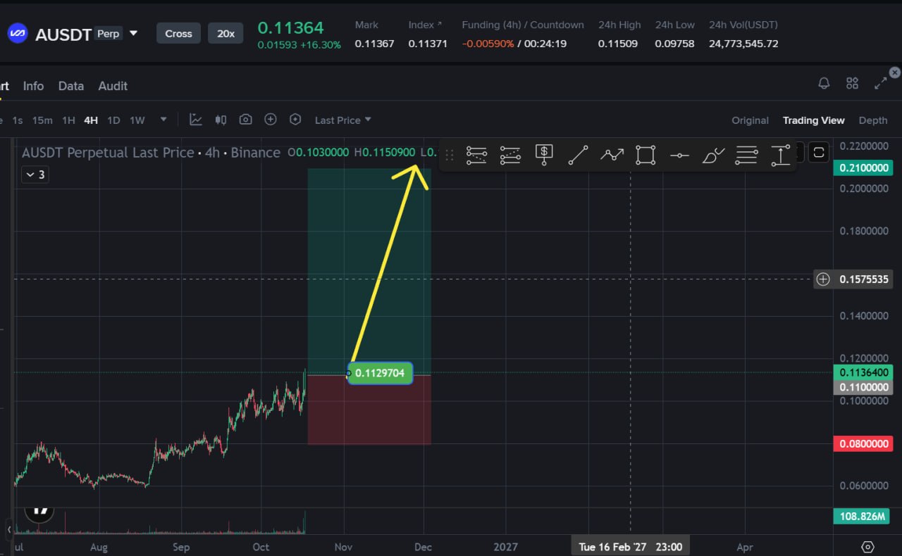
Task: Select the Original chart view
Action: point(750,120)
